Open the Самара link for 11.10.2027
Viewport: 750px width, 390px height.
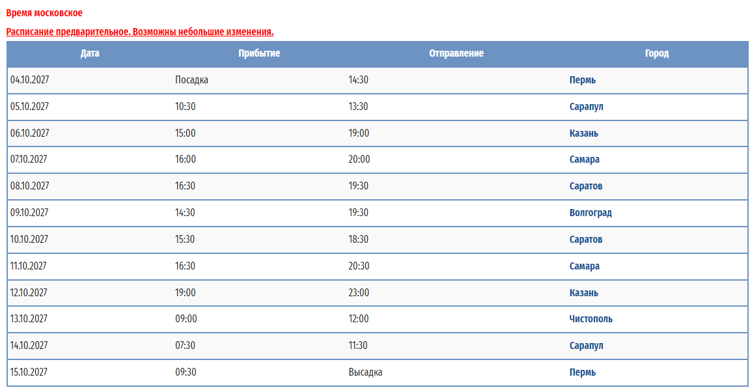pyautogui.click(x=584, y=266)
